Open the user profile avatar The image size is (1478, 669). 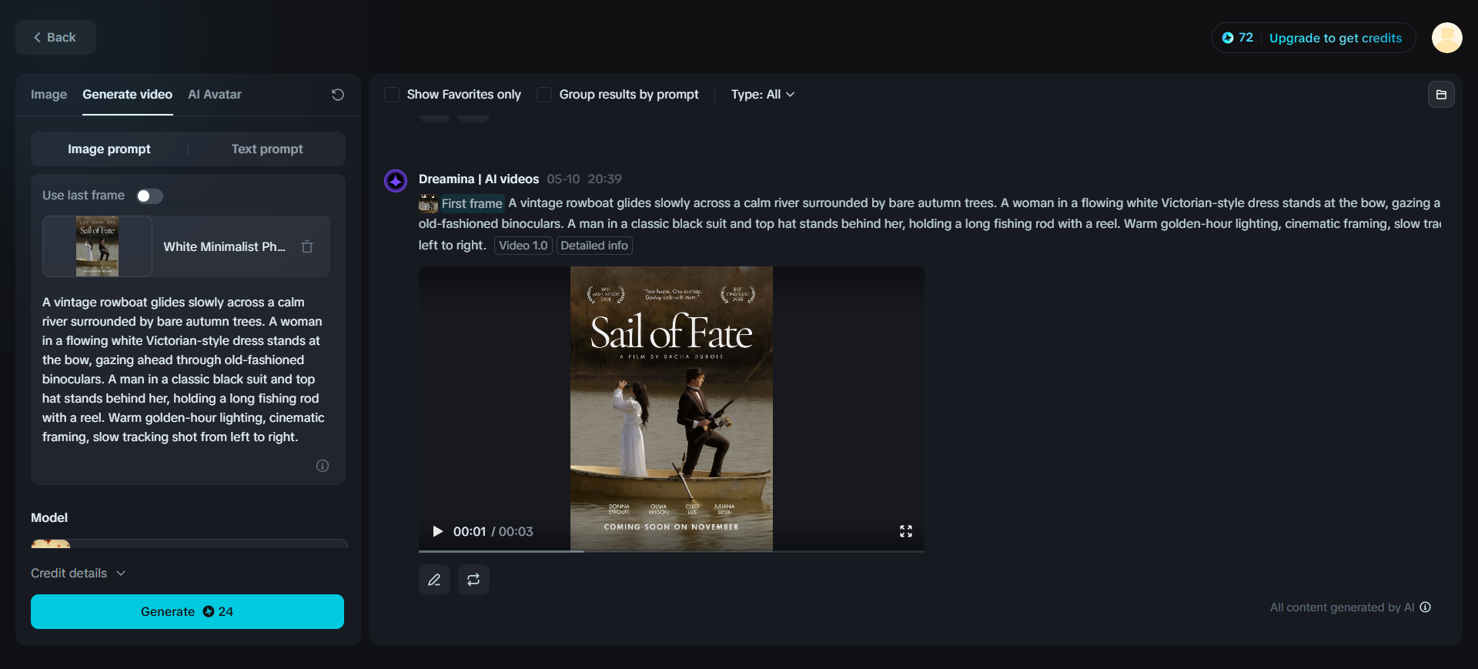coord(1446,38)
